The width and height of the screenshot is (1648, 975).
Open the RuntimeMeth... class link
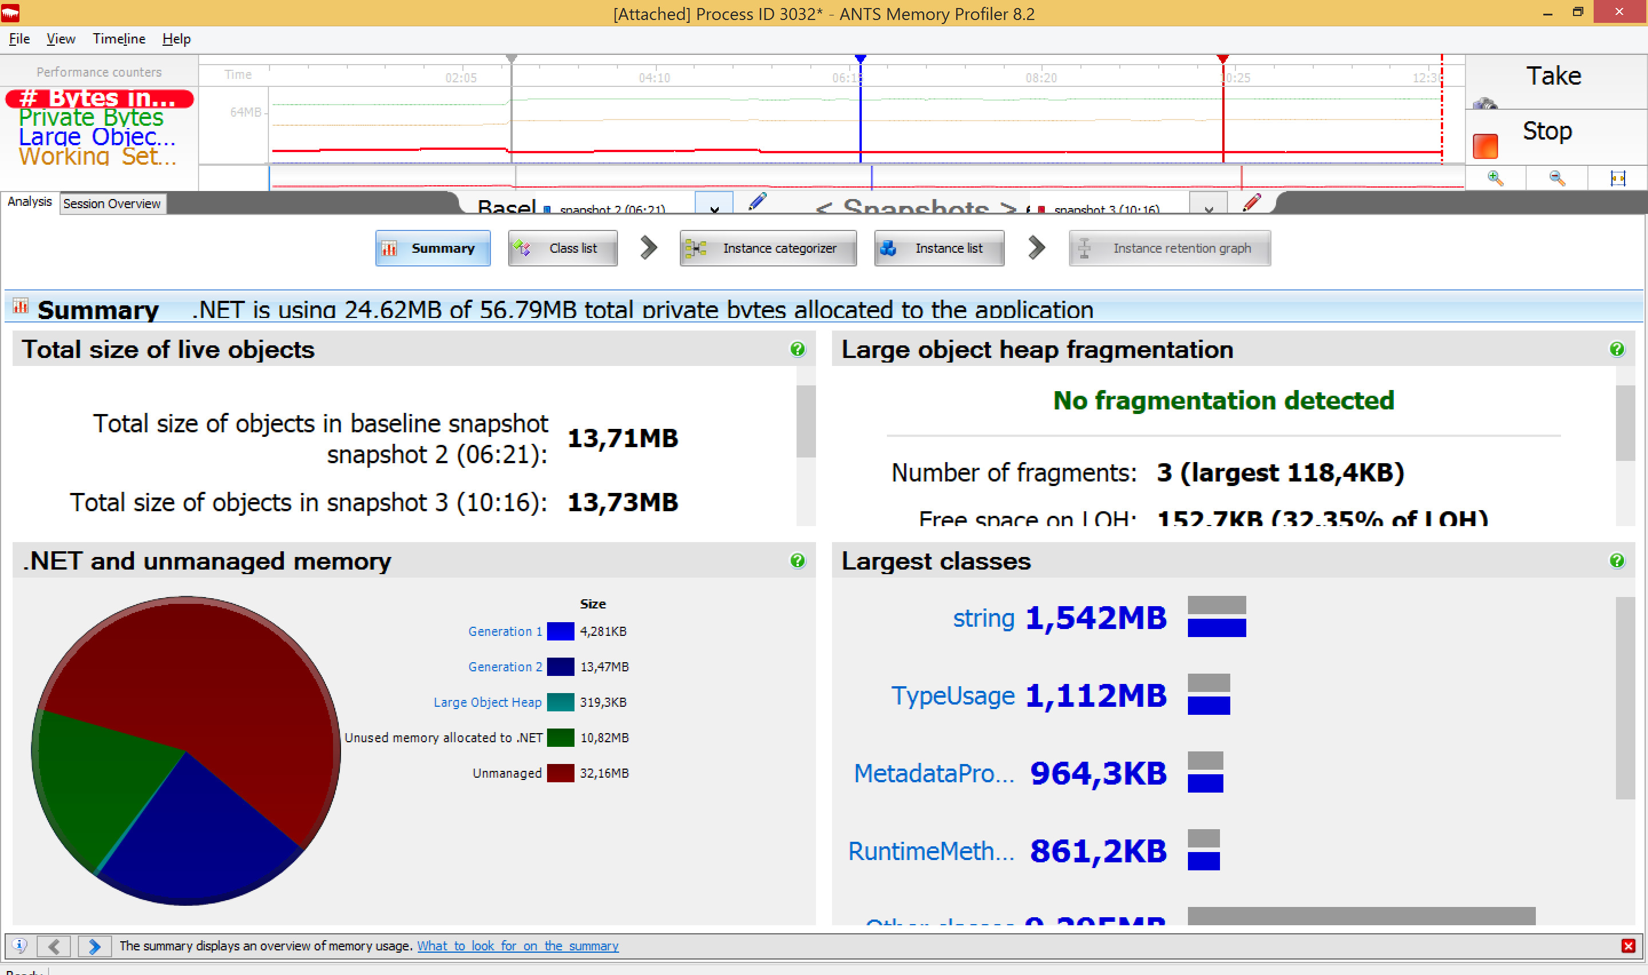pyautogui.click(x=932, y=851)
